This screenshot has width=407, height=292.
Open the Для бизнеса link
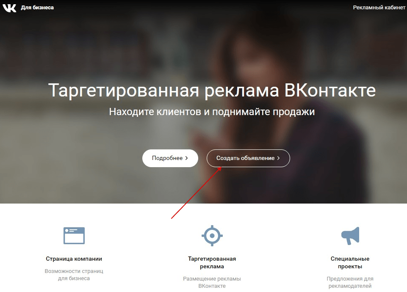pyautogui.click(x=37, y=8)
